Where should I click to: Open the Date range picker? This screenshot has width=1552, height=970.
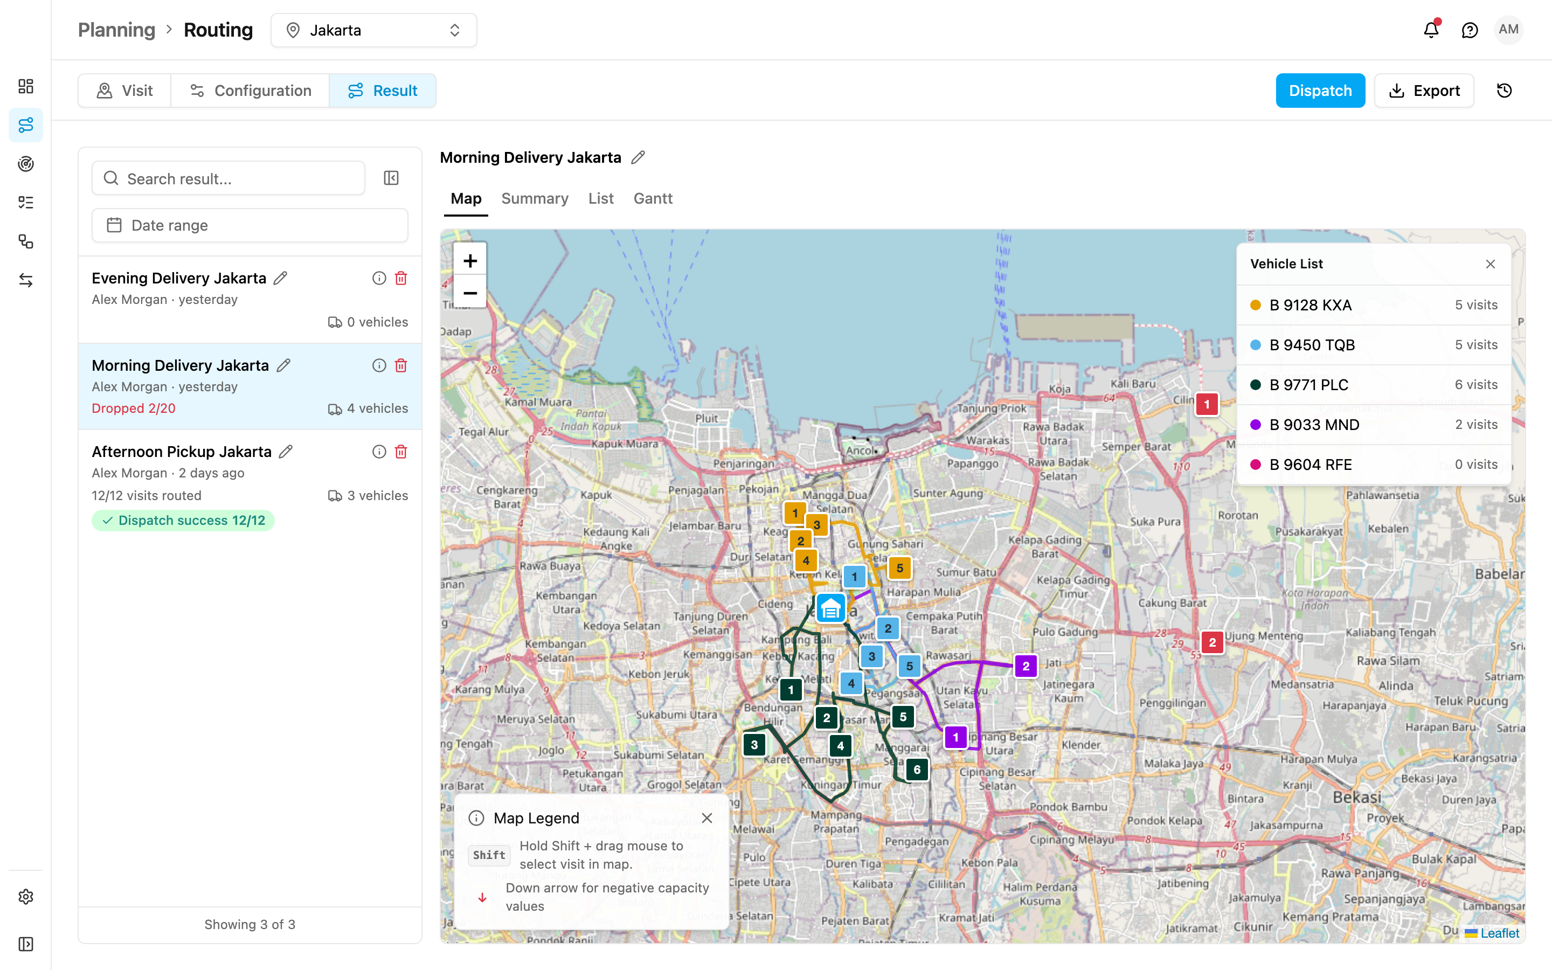coord(250,225)
